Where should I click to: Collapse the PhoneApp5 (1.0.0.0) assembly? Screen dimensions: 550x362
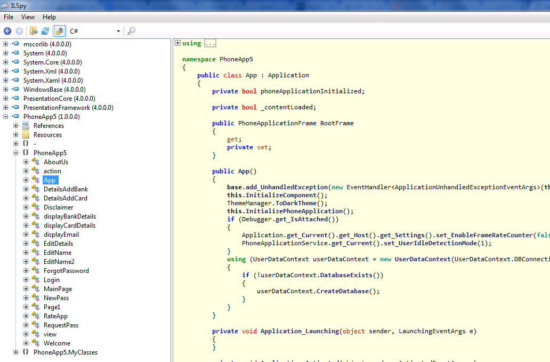[6, 116]
